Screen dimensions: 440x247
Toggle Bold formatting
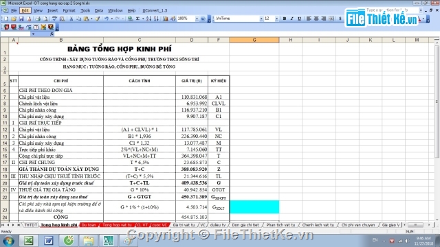click(x=285, y=19)
